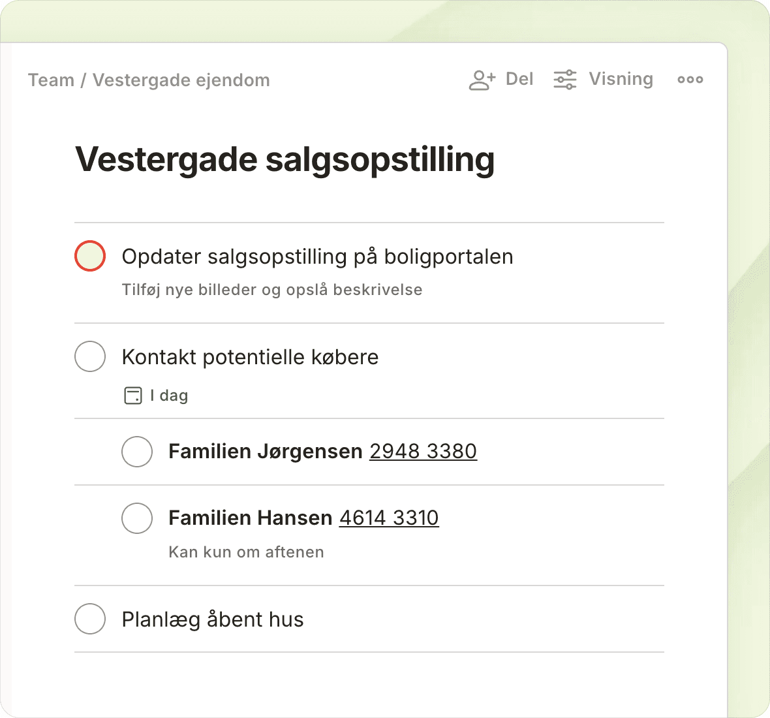Open the Planlæg åbent hus task title
Screen dimensions: 770x718
[213, 619]
